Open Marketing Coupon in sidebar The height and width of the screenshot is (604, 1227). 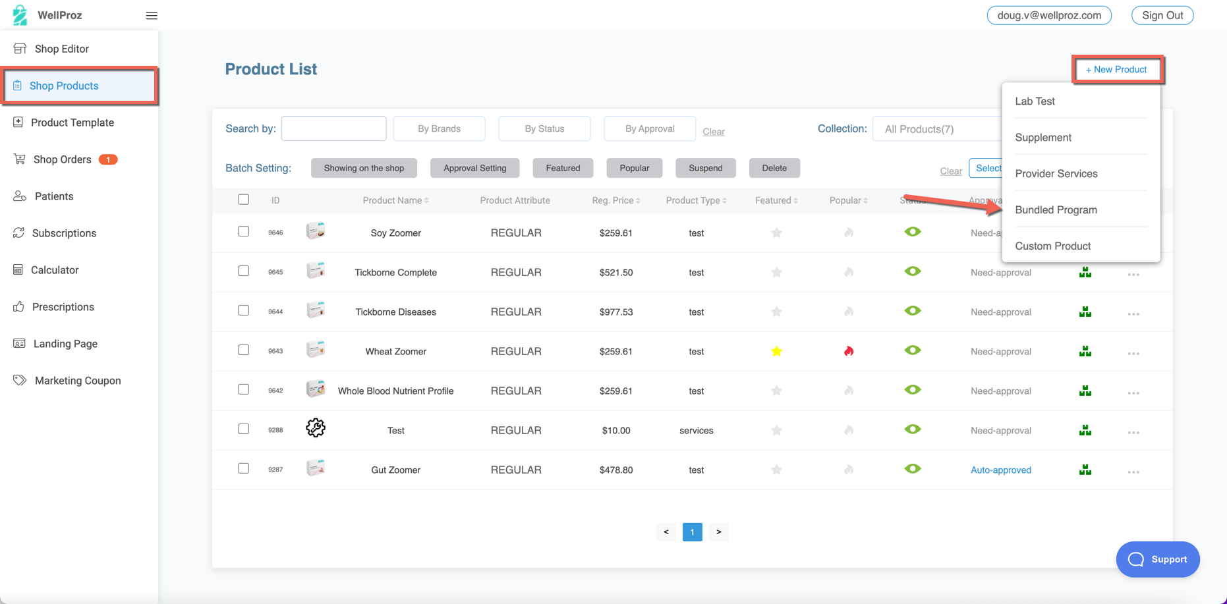click(77, 381)
